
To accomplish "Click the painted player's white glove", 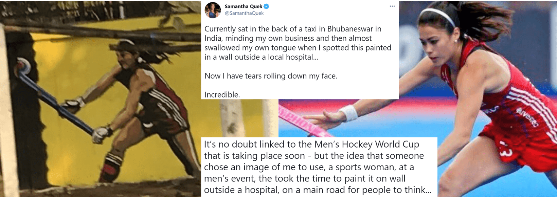I will tap(100, 134).
